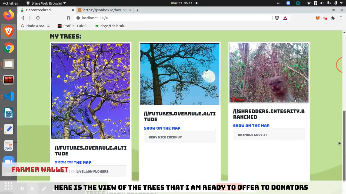346x194 pixels.
Task: Select the 'Very nice coconut' description
Action: 165,137
